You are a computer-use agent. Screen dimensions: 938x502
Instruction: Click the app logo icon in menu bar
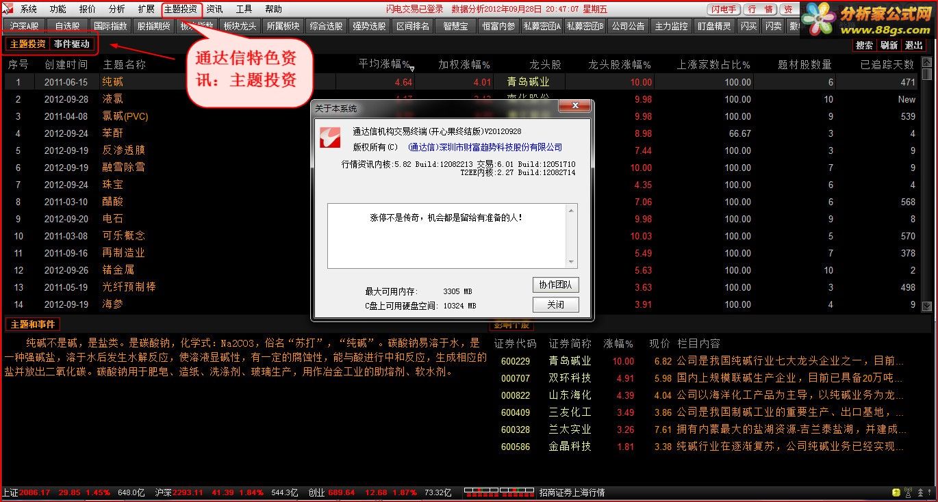tap(8, 9)
